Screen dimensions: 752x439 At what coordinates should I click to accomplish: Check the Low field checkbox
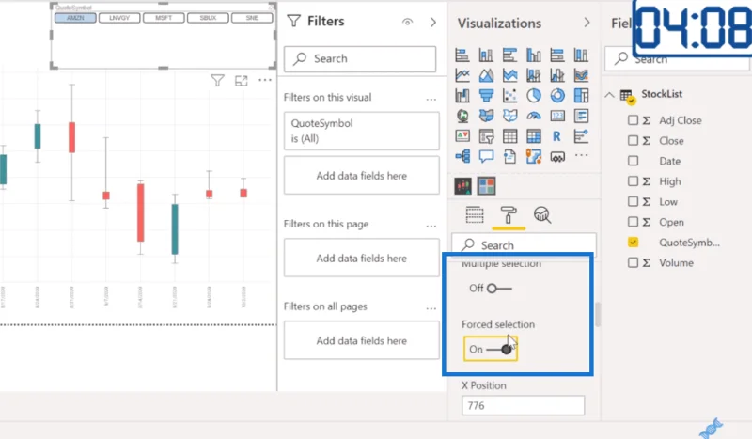633,201
